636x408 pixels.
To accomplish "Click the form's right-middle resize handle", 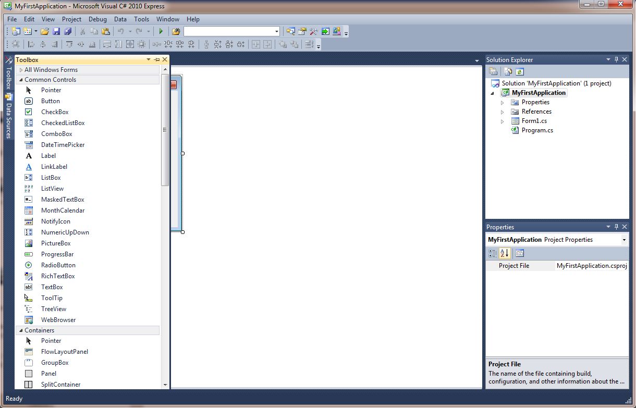I will [x=182, y=153].
